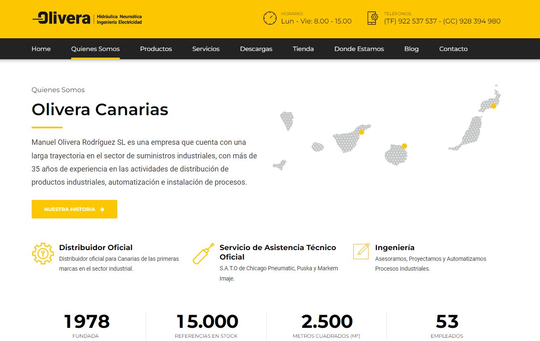This screenshot has height=341, width=540.
Task: Click the 1978 Fundada statistic
Action: 87,326
